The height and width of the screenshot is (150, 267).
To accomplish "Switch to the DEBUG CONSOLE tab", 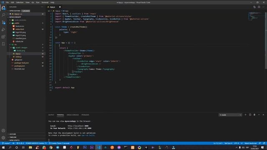I will 73,115.
